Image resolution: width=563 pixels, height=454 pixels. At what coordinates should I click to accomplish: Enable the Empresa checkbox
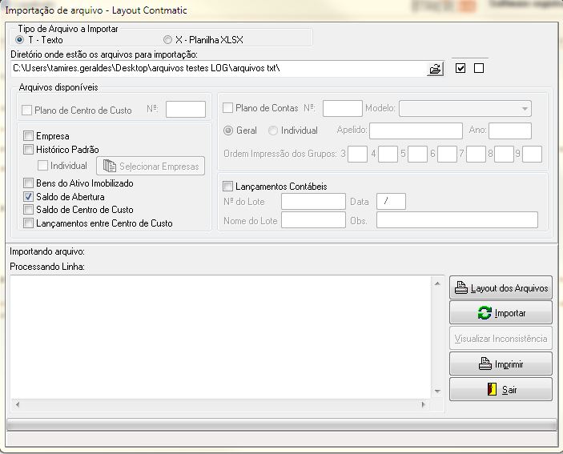pos(29,136)
